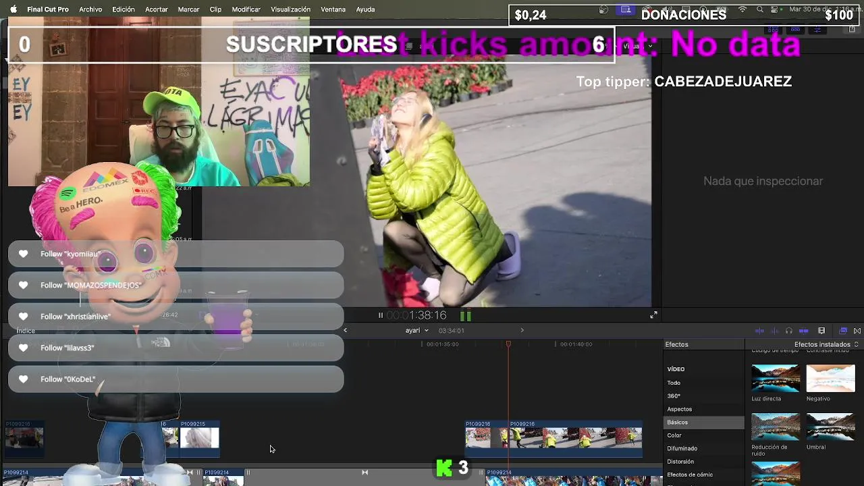Go back in timeline history

tap(346, 330)
